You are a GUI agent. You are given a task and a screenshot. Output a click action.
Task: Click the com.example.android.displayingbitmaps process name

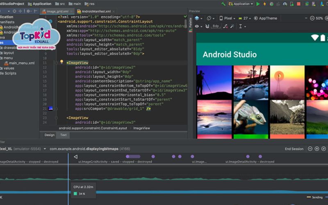84,149
